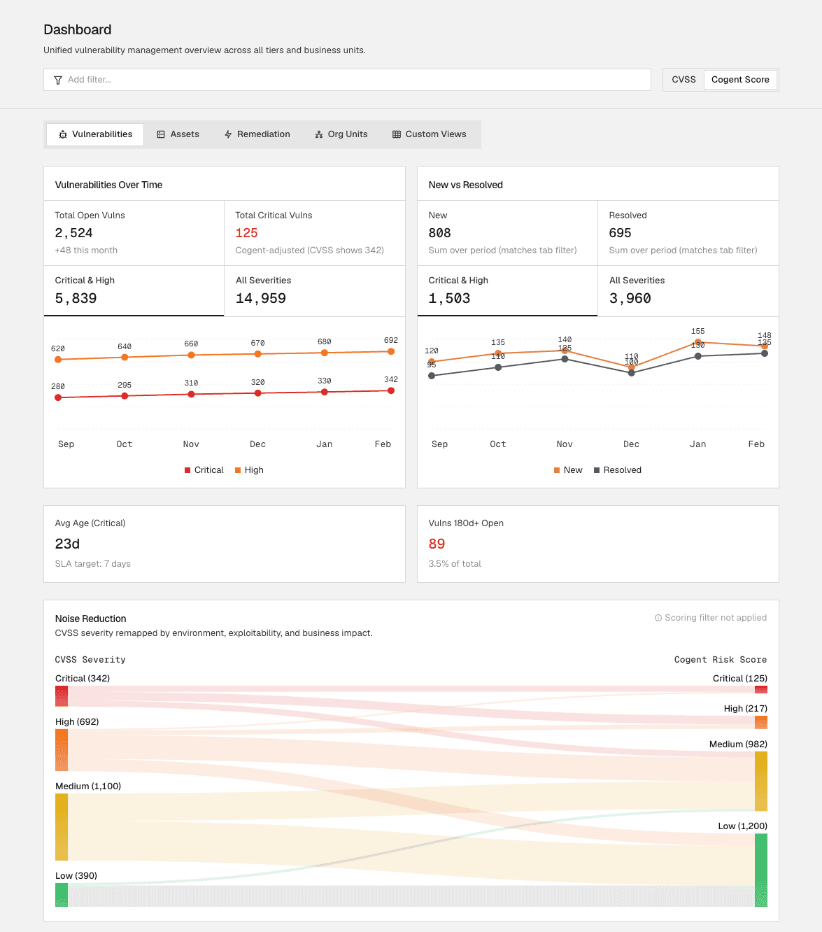Click the New count 808
Viewport: 822px width, 932px height.
pos(440,233)
